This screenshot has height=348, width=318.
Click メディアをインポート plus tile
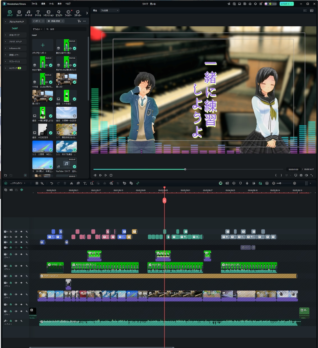(43, 45)
